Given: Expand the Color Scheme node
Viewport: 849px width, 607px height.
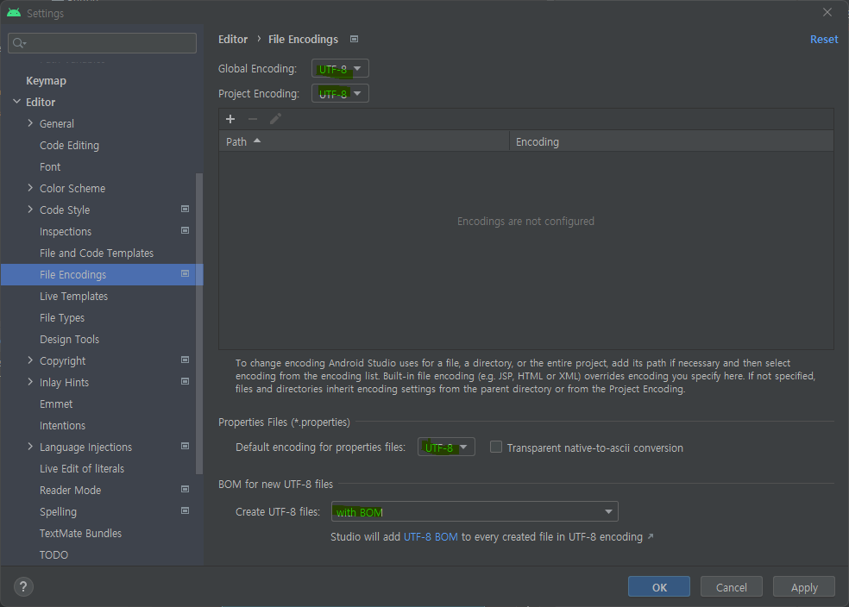Looking at the screenshot, I should [x=30, y=188].
